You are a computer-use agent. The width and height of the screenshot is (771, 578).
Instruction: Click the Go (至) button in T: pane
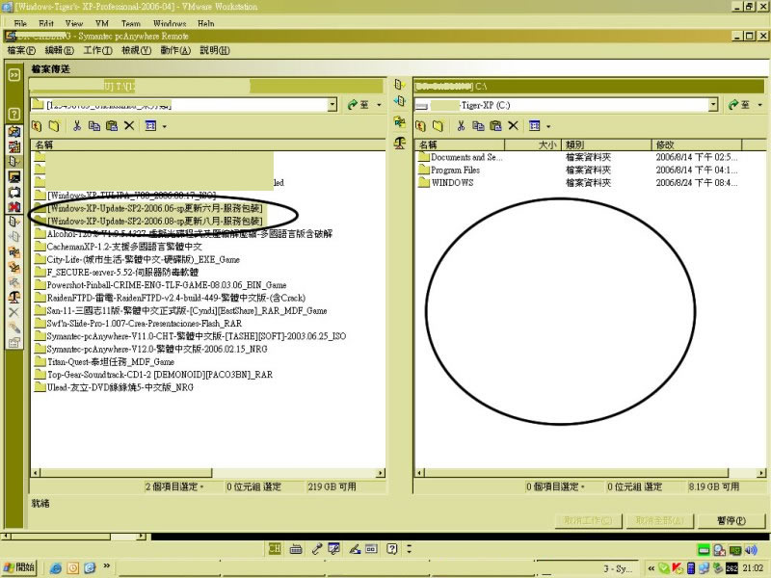click(x=359, y=105)
